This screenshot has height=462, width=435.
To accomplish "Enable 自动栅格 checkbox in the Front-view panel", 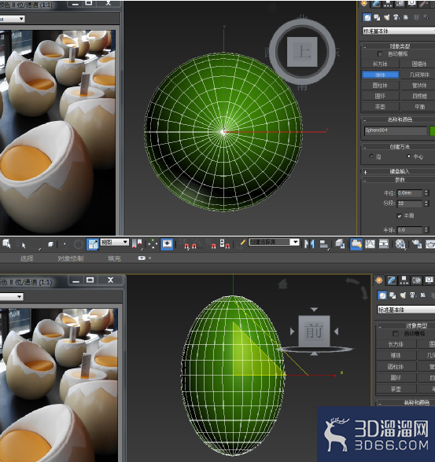I will 396,334.
